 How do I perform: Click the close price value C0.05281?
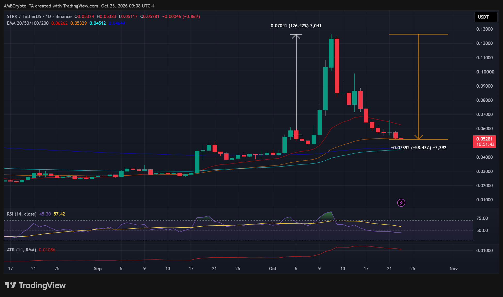coord(150,16)
